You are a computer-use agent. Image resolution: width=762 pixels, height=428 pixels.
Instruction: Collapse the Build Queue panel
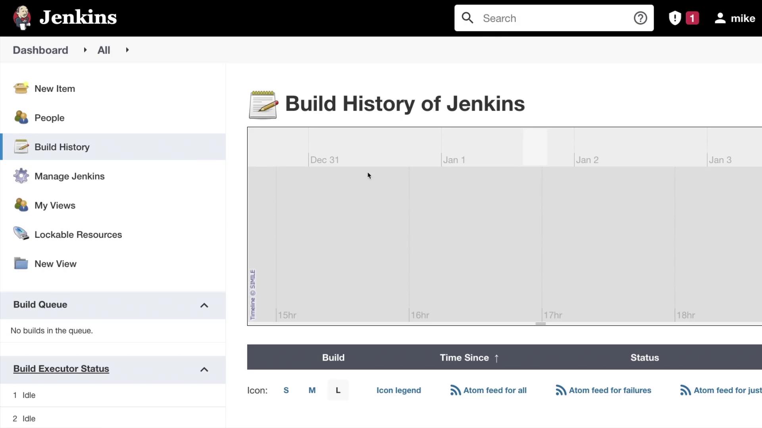[x=204, y=305]
